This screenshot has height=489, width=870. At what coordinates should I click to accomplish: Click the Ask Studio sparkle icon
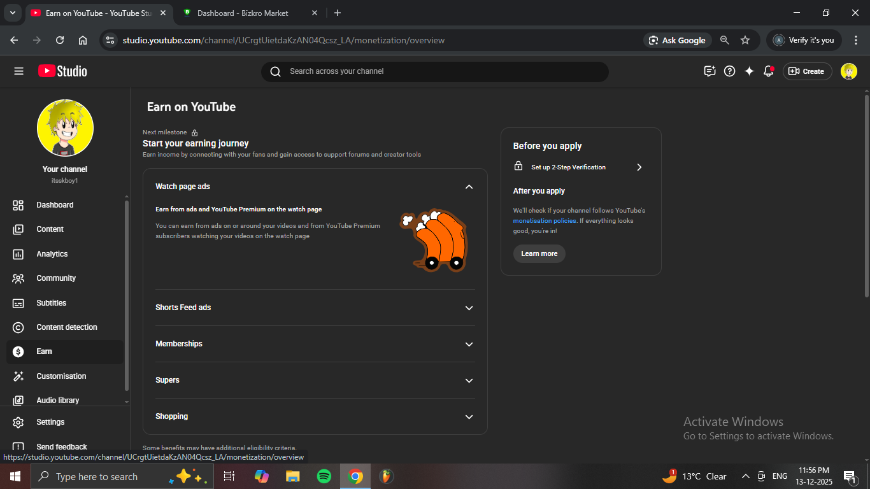click(749, 71)
